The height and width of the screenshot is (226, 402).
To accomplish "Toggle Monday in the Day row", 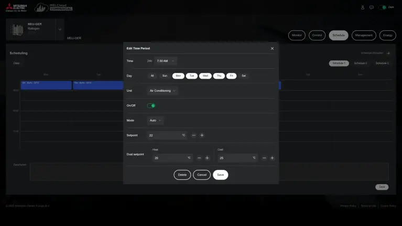I will pyautogui.click(x=178, y=76).
